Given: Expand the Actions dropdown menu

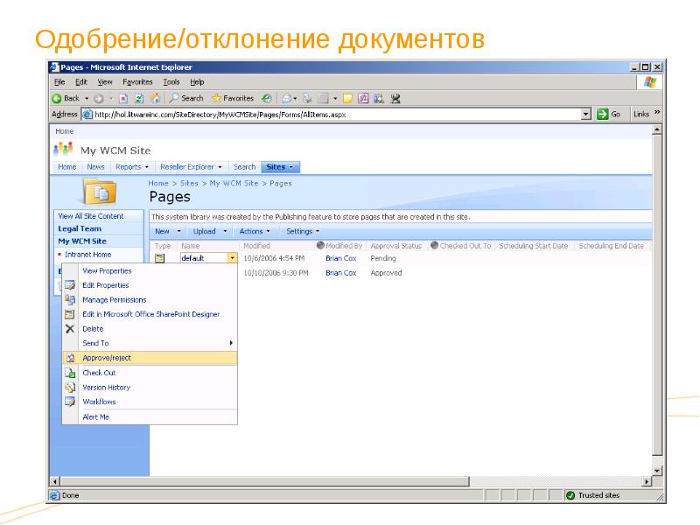Looking at the screenshot, I should tap(255, 232).
